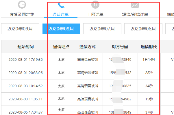The height and width of the screenshot is (115, 174).
Task: Click the data transfer icon above 上网详单
Action: [x=95, y=5]
